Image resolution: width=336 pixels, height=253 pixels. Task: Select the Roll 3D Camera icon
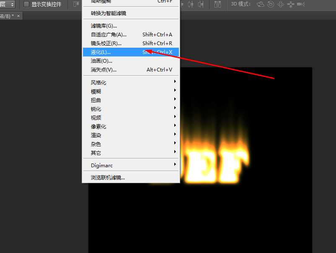coord(270,5)
